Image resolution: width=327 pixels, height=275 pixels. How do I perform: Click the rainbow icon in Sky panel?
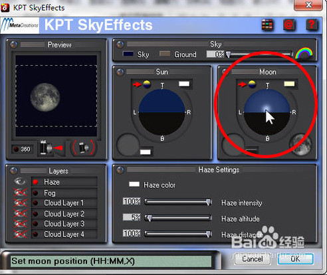click(x=304, y=53)
